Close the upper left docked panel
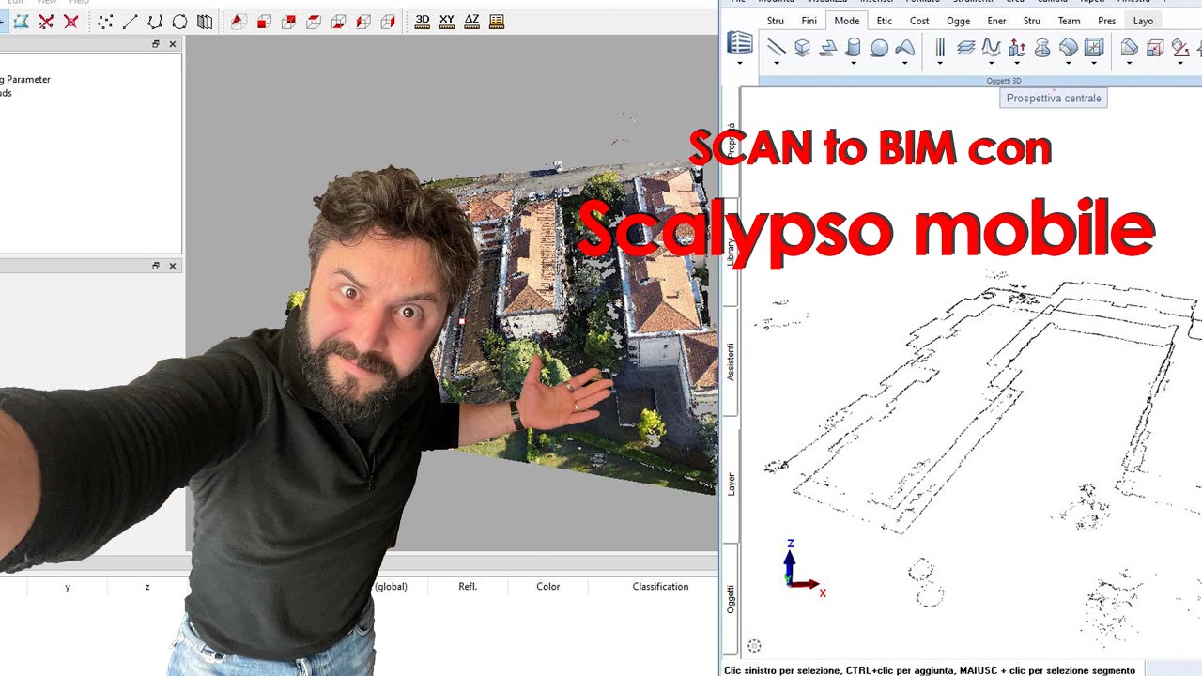The width and height of the screenshot is (1202, 676). [172, 44]
